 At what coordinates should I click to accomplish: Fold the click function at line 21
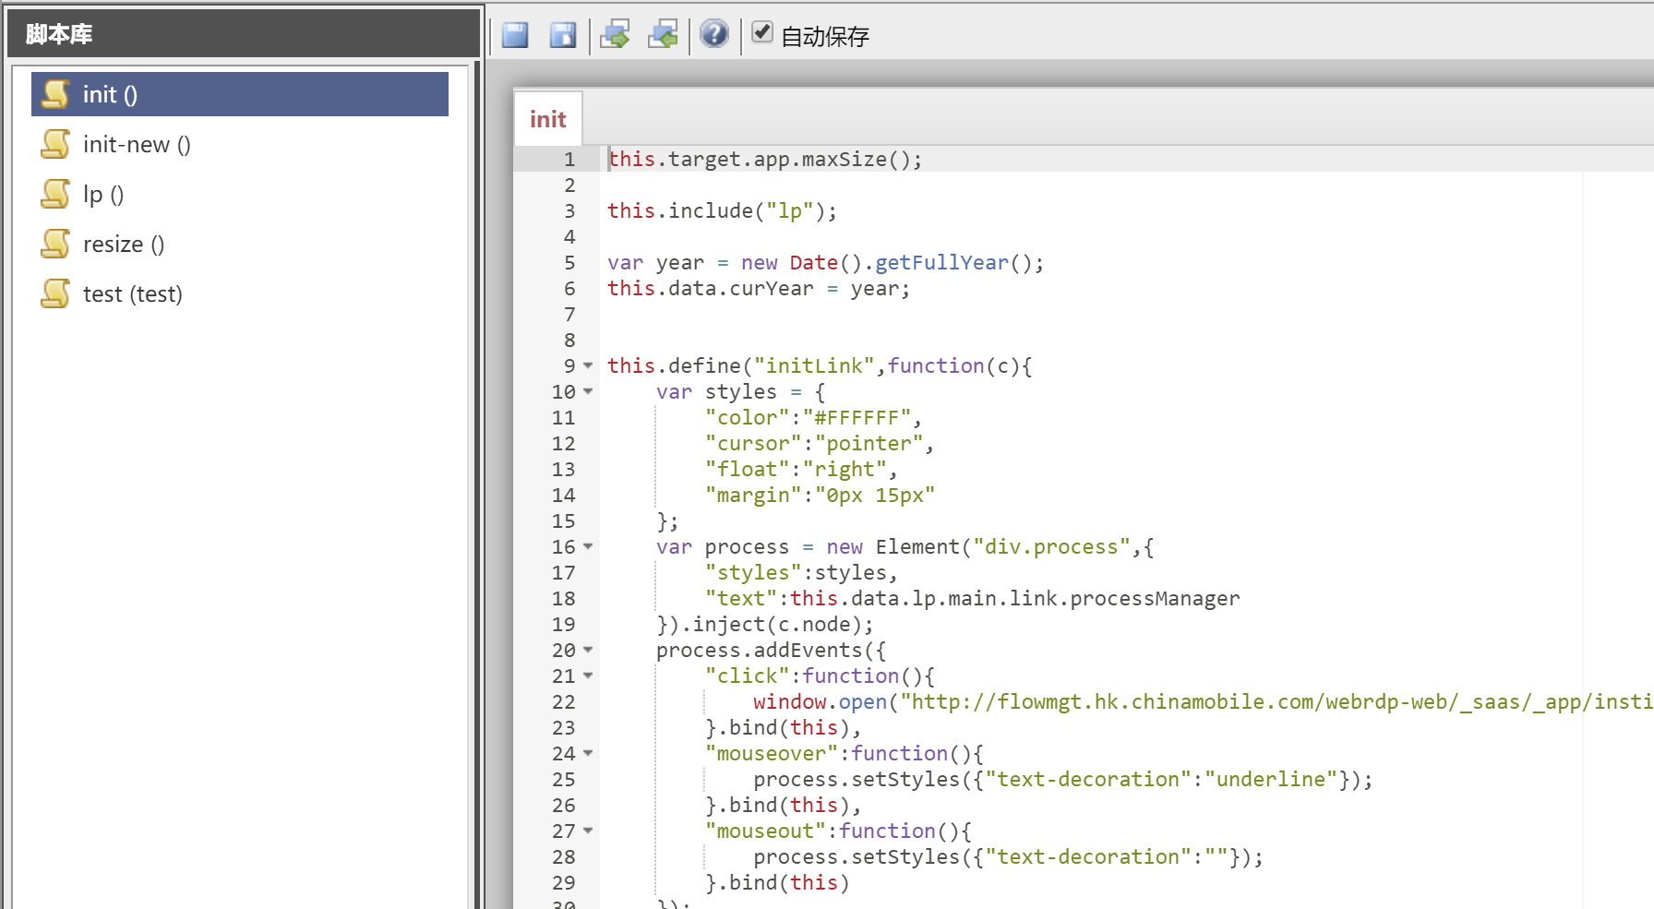coord(588,676)
